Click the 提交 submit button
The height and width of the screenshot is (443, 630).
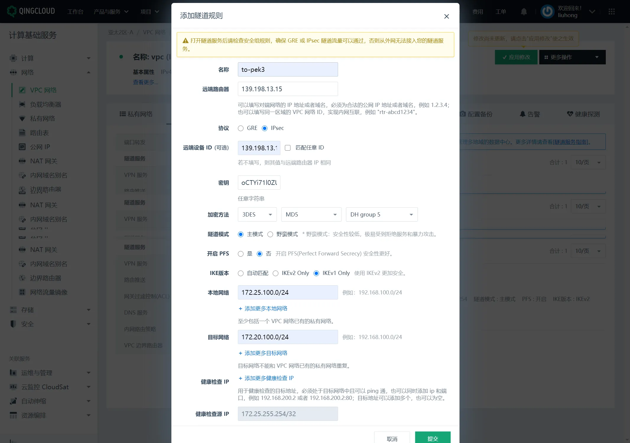(x=433, y=438)
